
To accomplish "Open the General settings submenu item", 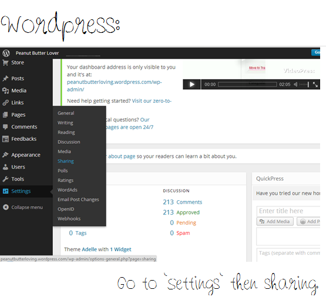I will click(x=66, y=113).
